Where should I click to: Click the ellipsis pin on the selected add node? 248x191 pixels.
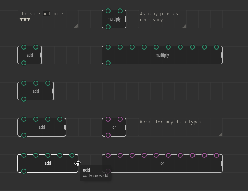(72, 155)
